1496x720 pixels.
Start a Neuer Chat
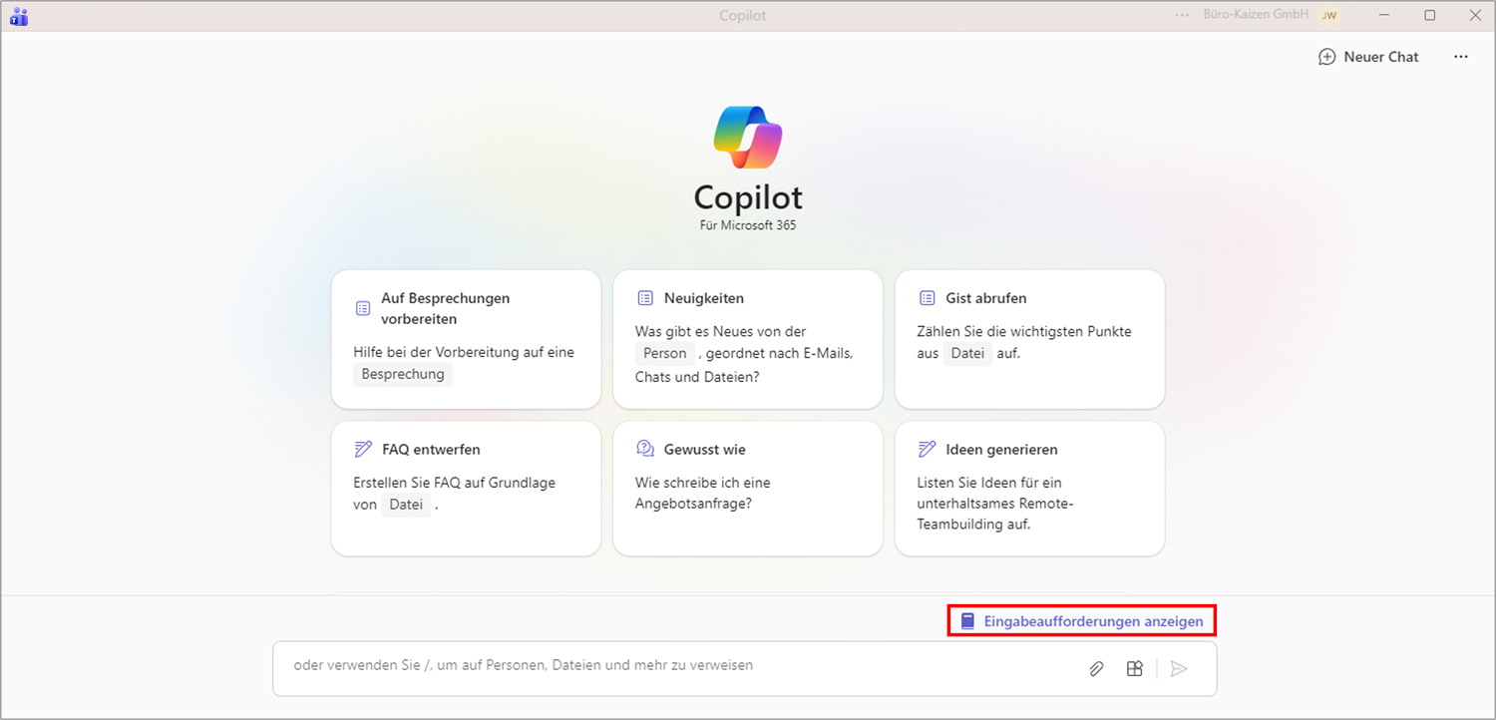pos(1368,57)
